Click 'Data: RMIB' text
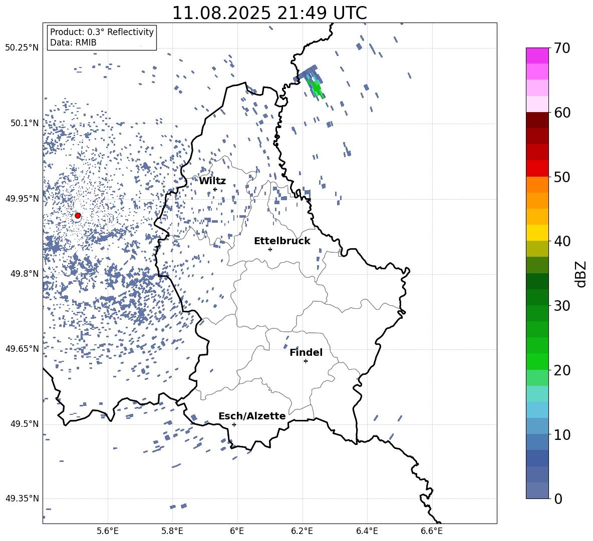 (x=73, y=43)
